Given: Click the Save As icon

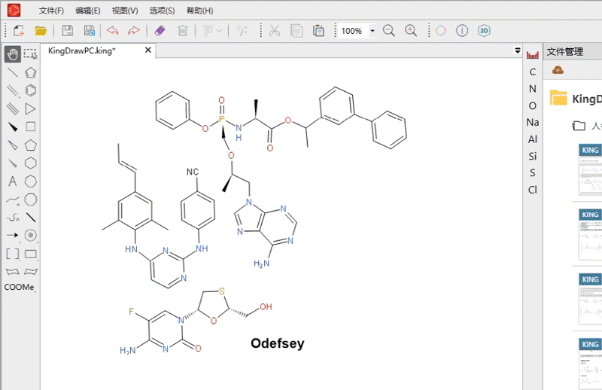Looking at the screenshot, I should click(89, 31).
